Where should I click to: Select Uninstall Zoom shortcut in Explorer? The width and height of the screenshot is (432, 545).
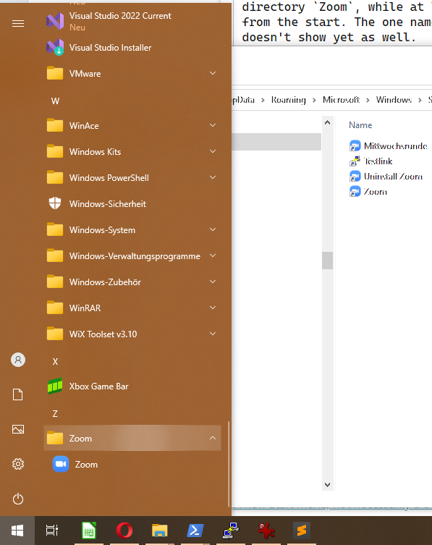(386, 177)
